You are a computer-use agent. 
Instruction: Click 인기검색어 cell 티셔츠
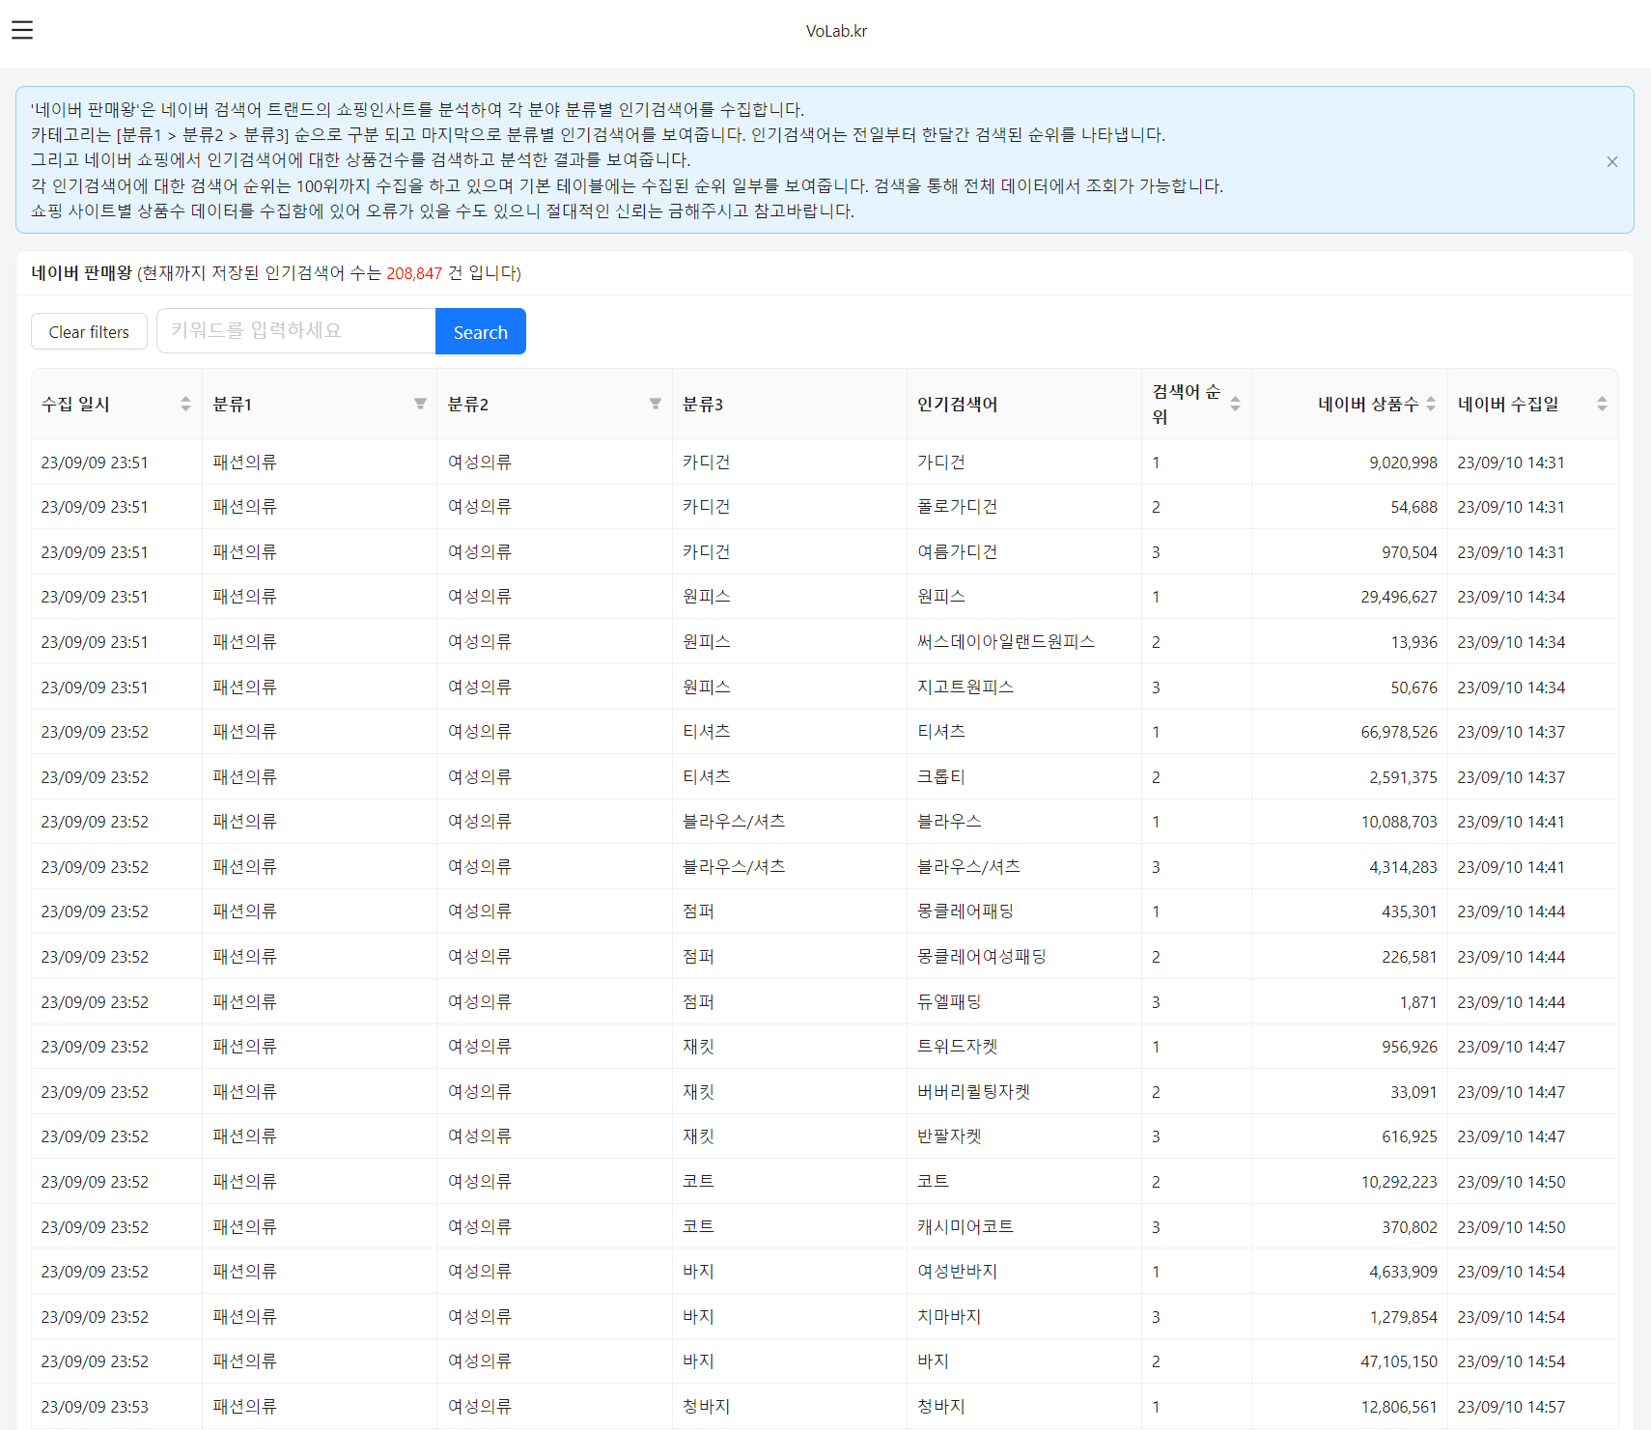pyautogui.click(x=941, y=732)
